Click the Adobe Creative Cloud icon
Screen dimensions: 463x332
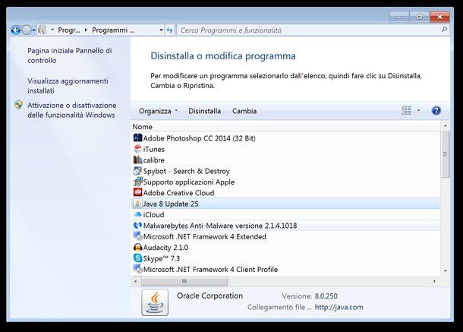(x=137, y=192)
